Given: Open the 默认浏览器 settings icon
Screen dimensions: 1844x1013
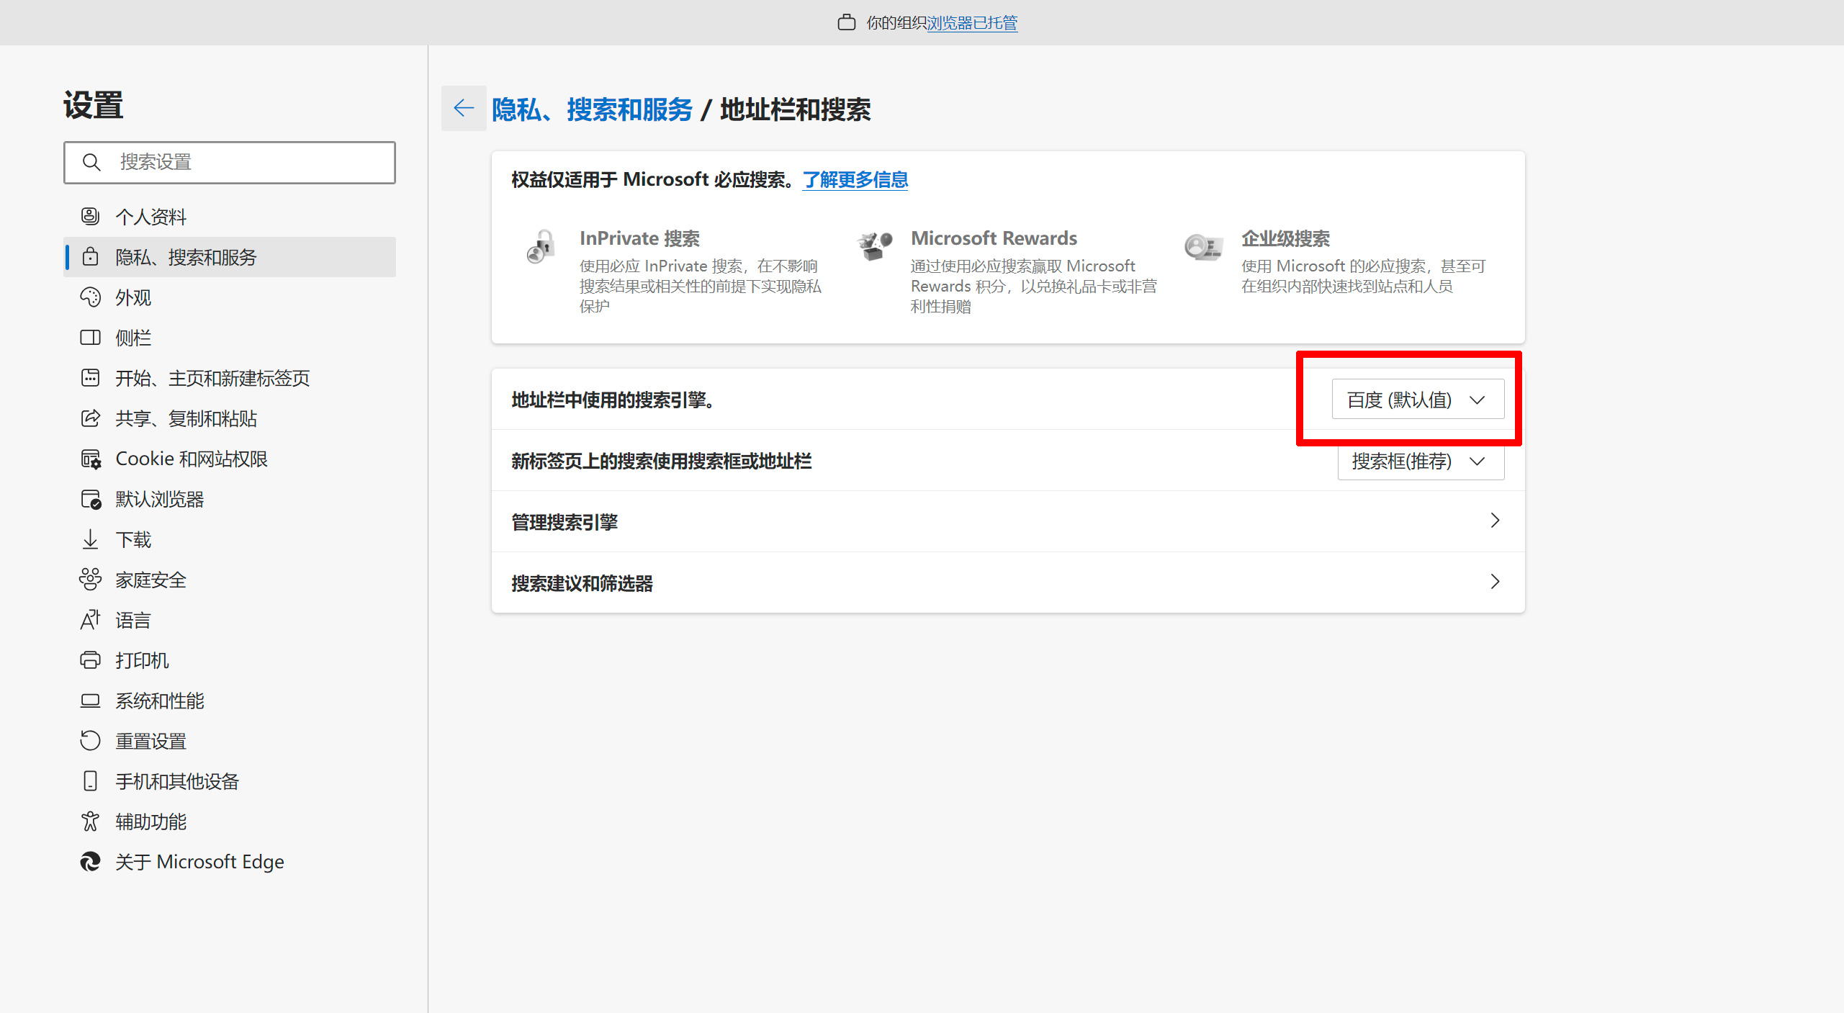Looking at the screenshot, I should [x=90, y=499].
